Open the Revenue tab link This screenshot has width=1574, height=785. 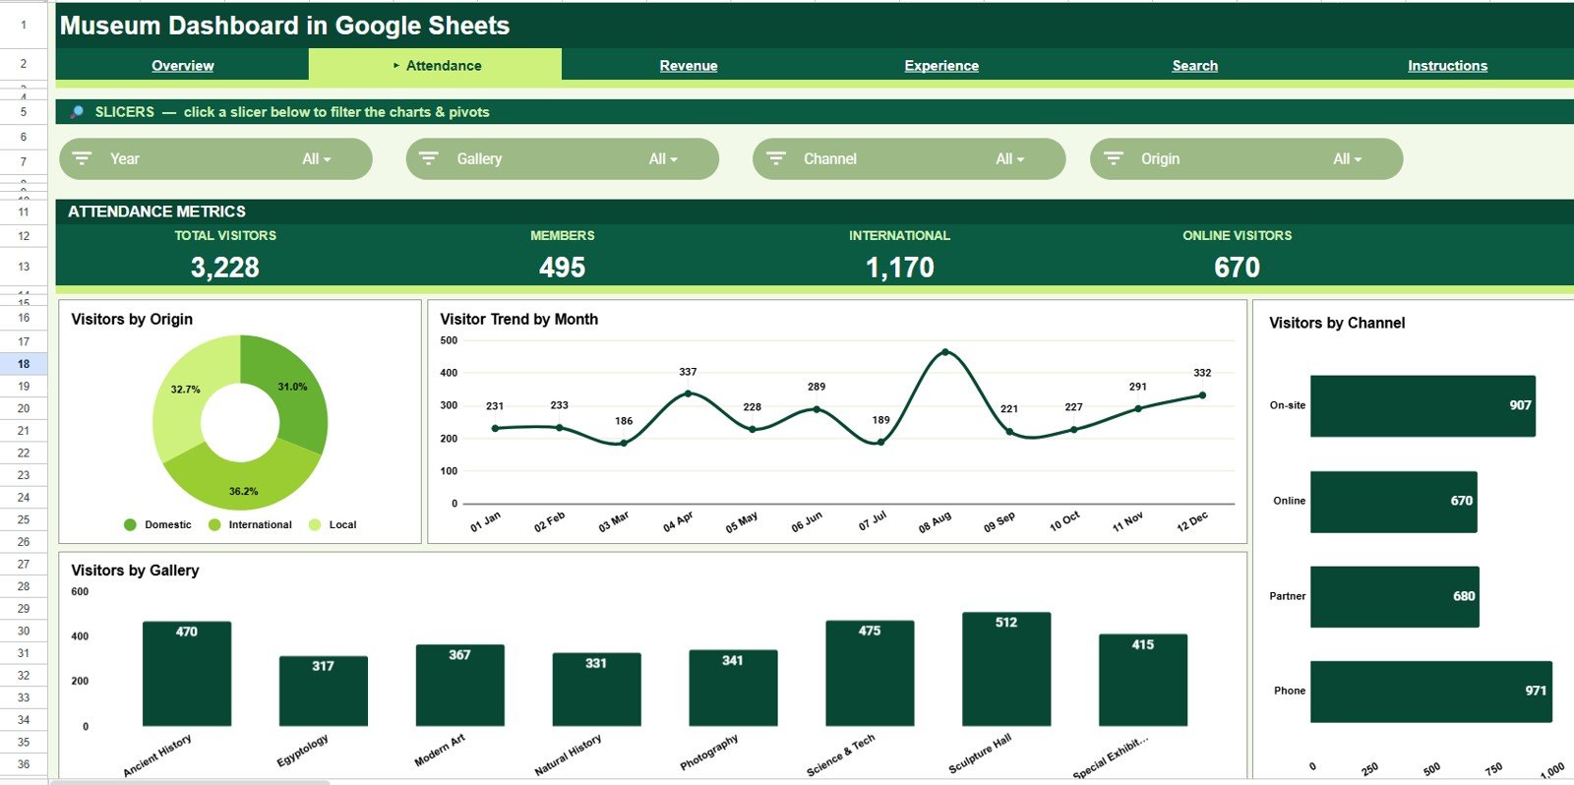pyautogui.click(x=689, y=66)
